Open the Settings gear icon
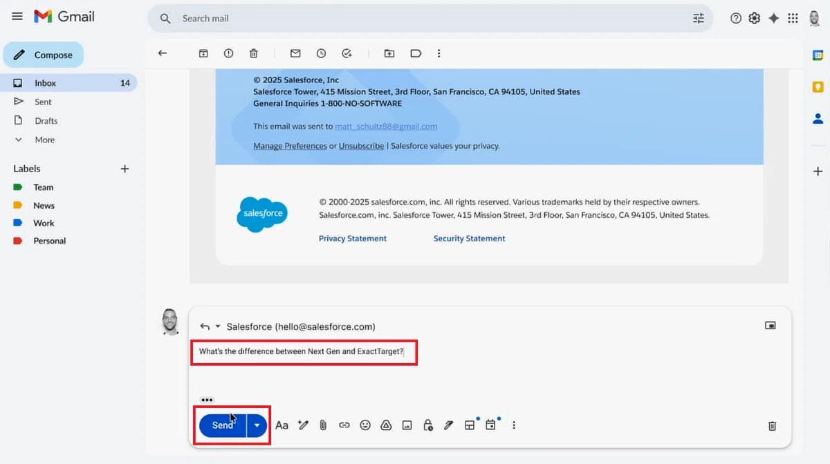The height and width of the screenshot is (464, 830). point(755,19)
